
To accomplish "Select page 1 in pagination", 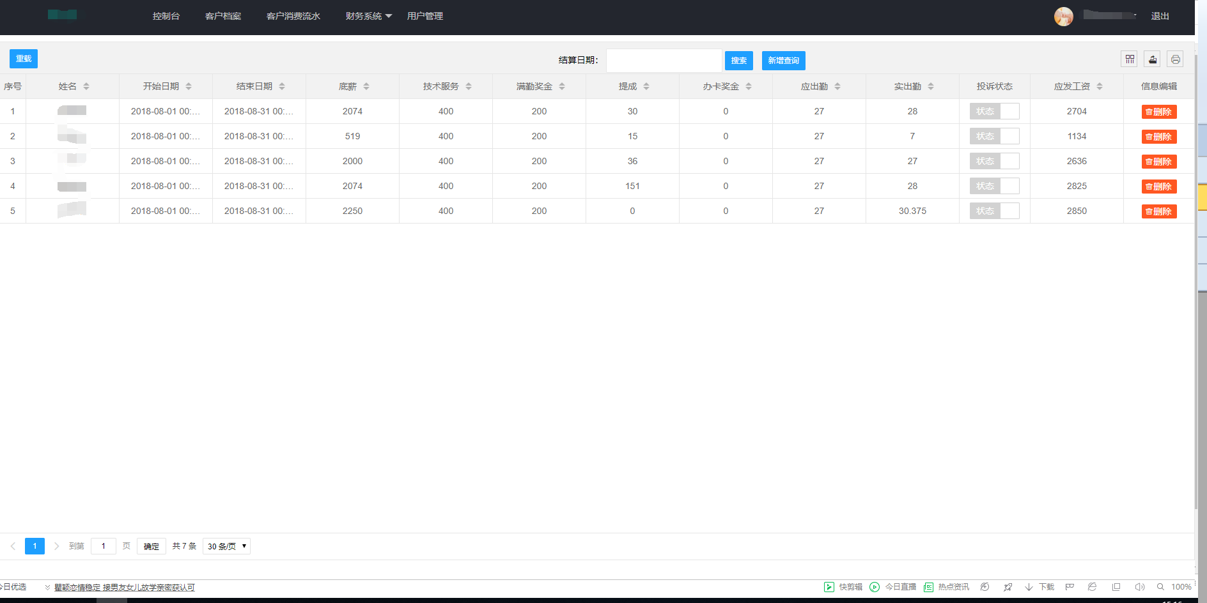I will tap(35, 546).
